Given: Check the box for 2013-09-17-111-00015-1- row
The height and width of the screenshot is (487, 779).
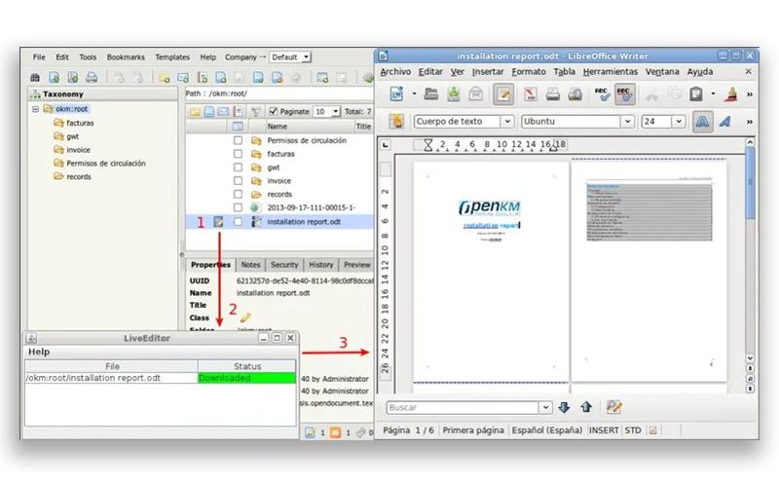Looking at the screenshot, I should tap(238, 207).
